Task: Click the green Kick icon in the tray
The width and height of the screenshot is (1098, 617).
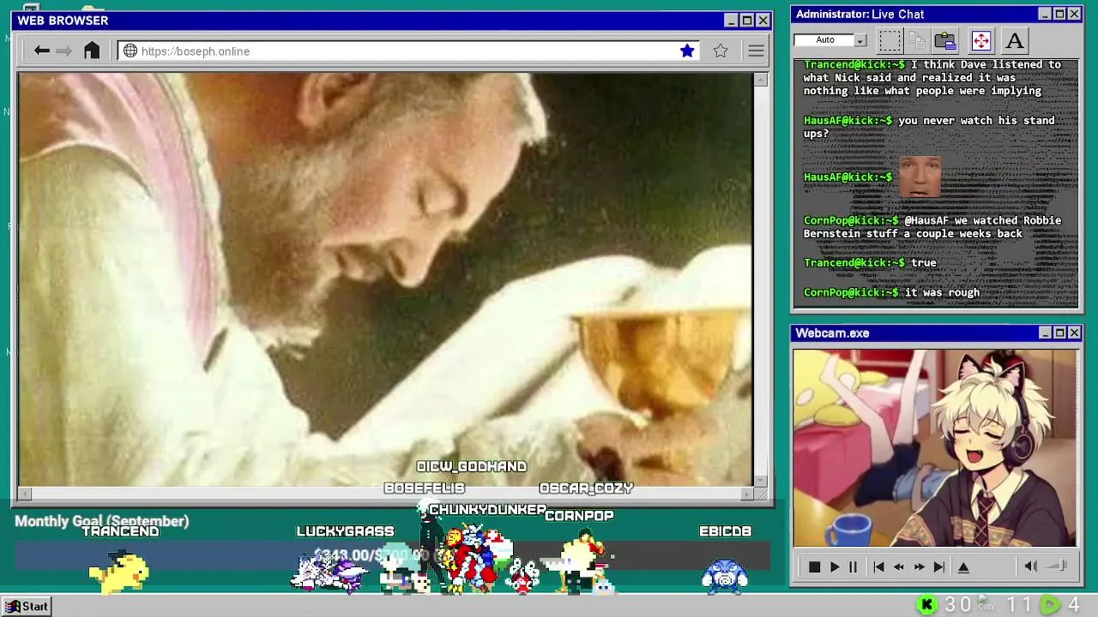Action: [x=926, y=605]
